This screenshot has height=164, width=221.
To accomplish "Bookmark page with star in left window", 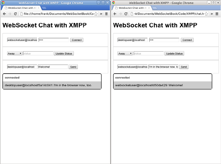I will point(96,14).
